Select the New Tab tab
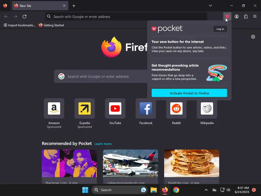Viewport: 261px width, 196px height. click(x=40, y=6)
